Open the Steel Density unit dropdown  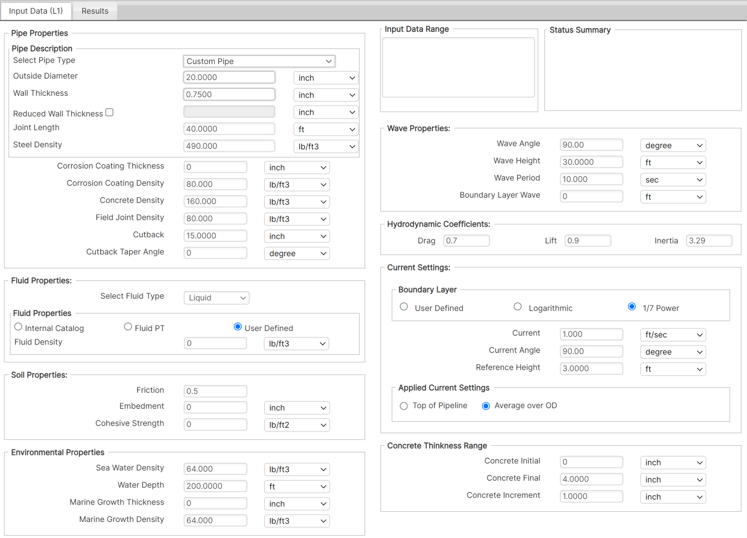pyautogui.click(x=326, y=146)
